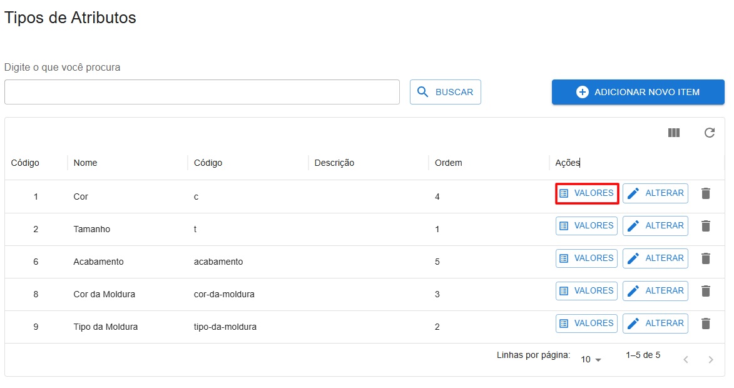Delete the Tipo da Moldura row
734x388 pixels.
(705, 324)
